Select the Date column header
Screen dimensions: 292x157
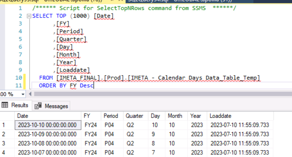23,116
